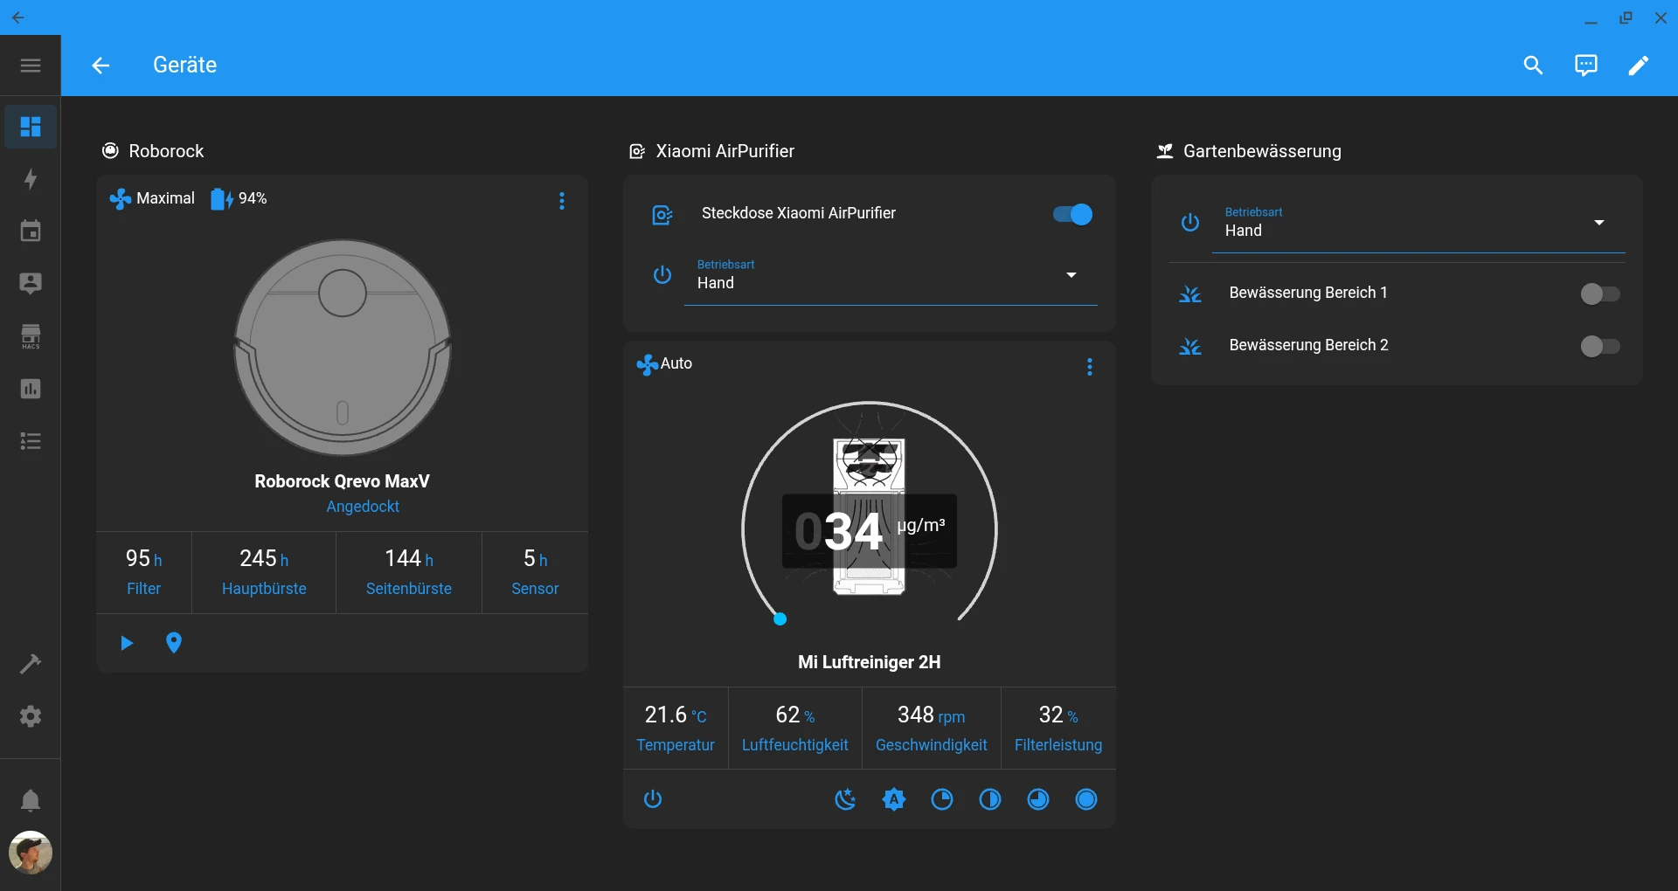Click the 034 µg/m³ PM2.5 reading
1678x891 pixels.
point(870,531)
